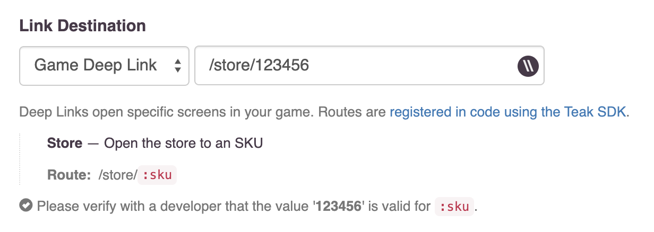This screenshot has width=654, height=232.
Task: Click the dark circular slash icon in input
Action: point(528,66)
